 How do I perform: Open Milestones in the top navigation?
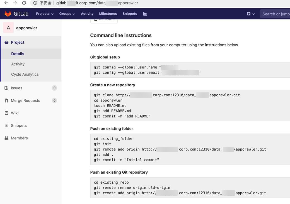[108, 14]
